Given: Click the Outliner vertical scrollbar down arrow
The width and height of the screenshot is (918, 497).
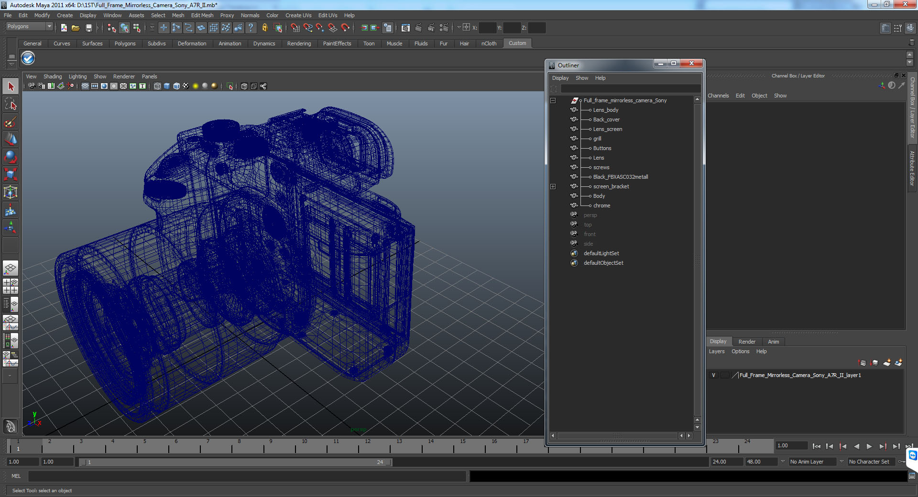Looking at the screenshot, I should (x=697, y=427).
